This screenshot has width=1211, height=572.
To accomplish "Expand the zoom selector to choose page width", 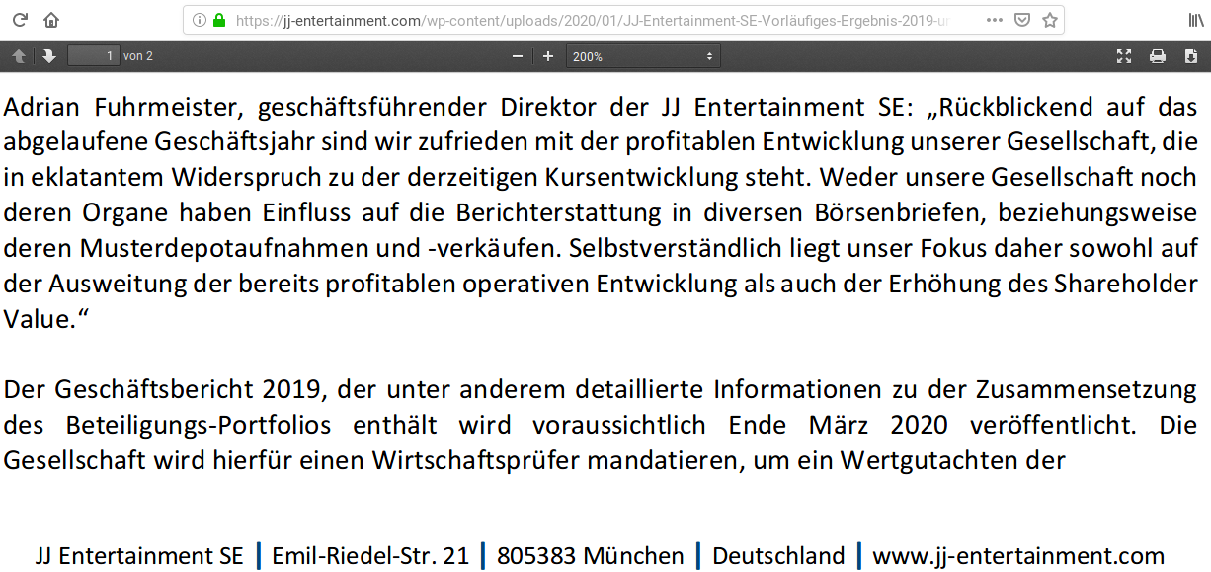I will [x=708, y=56].
